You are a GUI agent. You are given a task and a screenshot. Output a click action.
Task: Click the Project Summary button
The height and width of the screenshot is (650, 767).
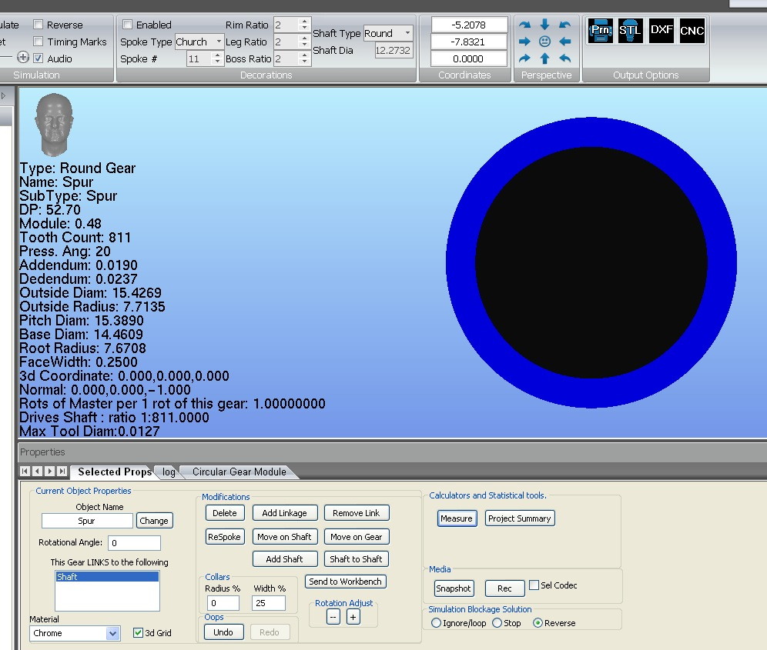[520, 518]
